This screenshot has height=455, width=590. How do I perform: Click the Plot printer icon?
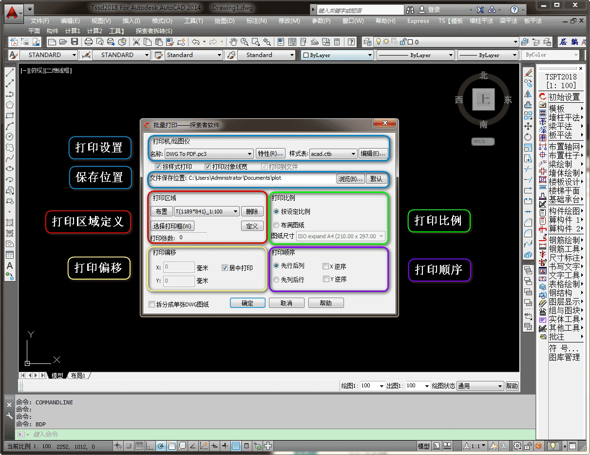(x=89, y=42)
